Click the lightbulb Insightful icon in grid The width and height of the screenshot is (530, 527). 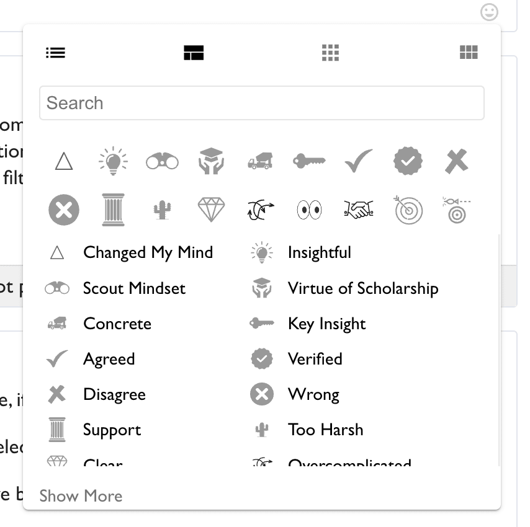(x=114, y=161)
